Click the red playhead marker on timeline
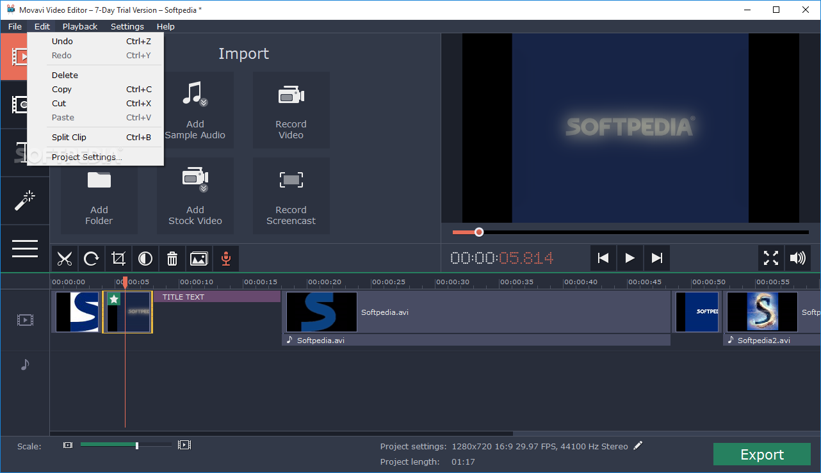 (x=125, y=282)
